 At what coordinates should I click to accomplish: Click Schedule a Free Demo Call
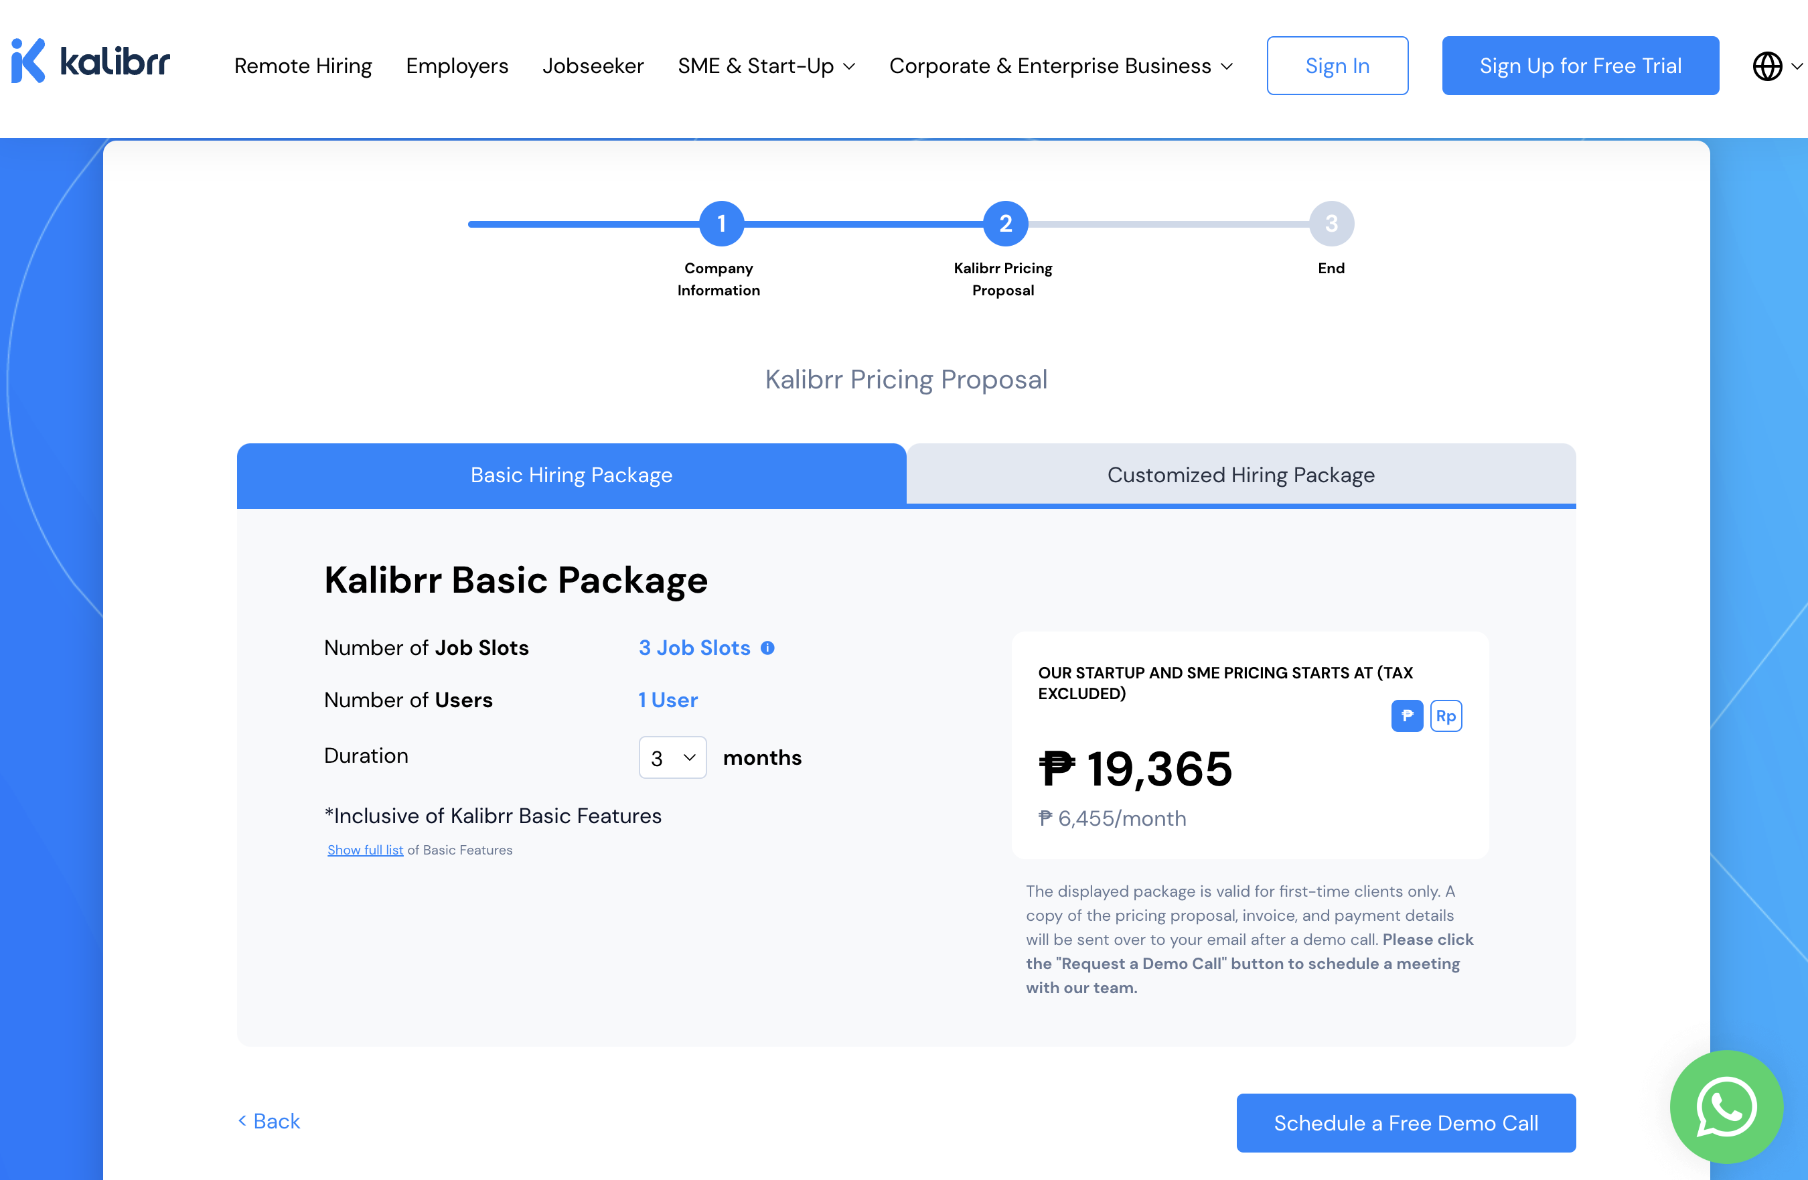click(x=1406, y=1122)
